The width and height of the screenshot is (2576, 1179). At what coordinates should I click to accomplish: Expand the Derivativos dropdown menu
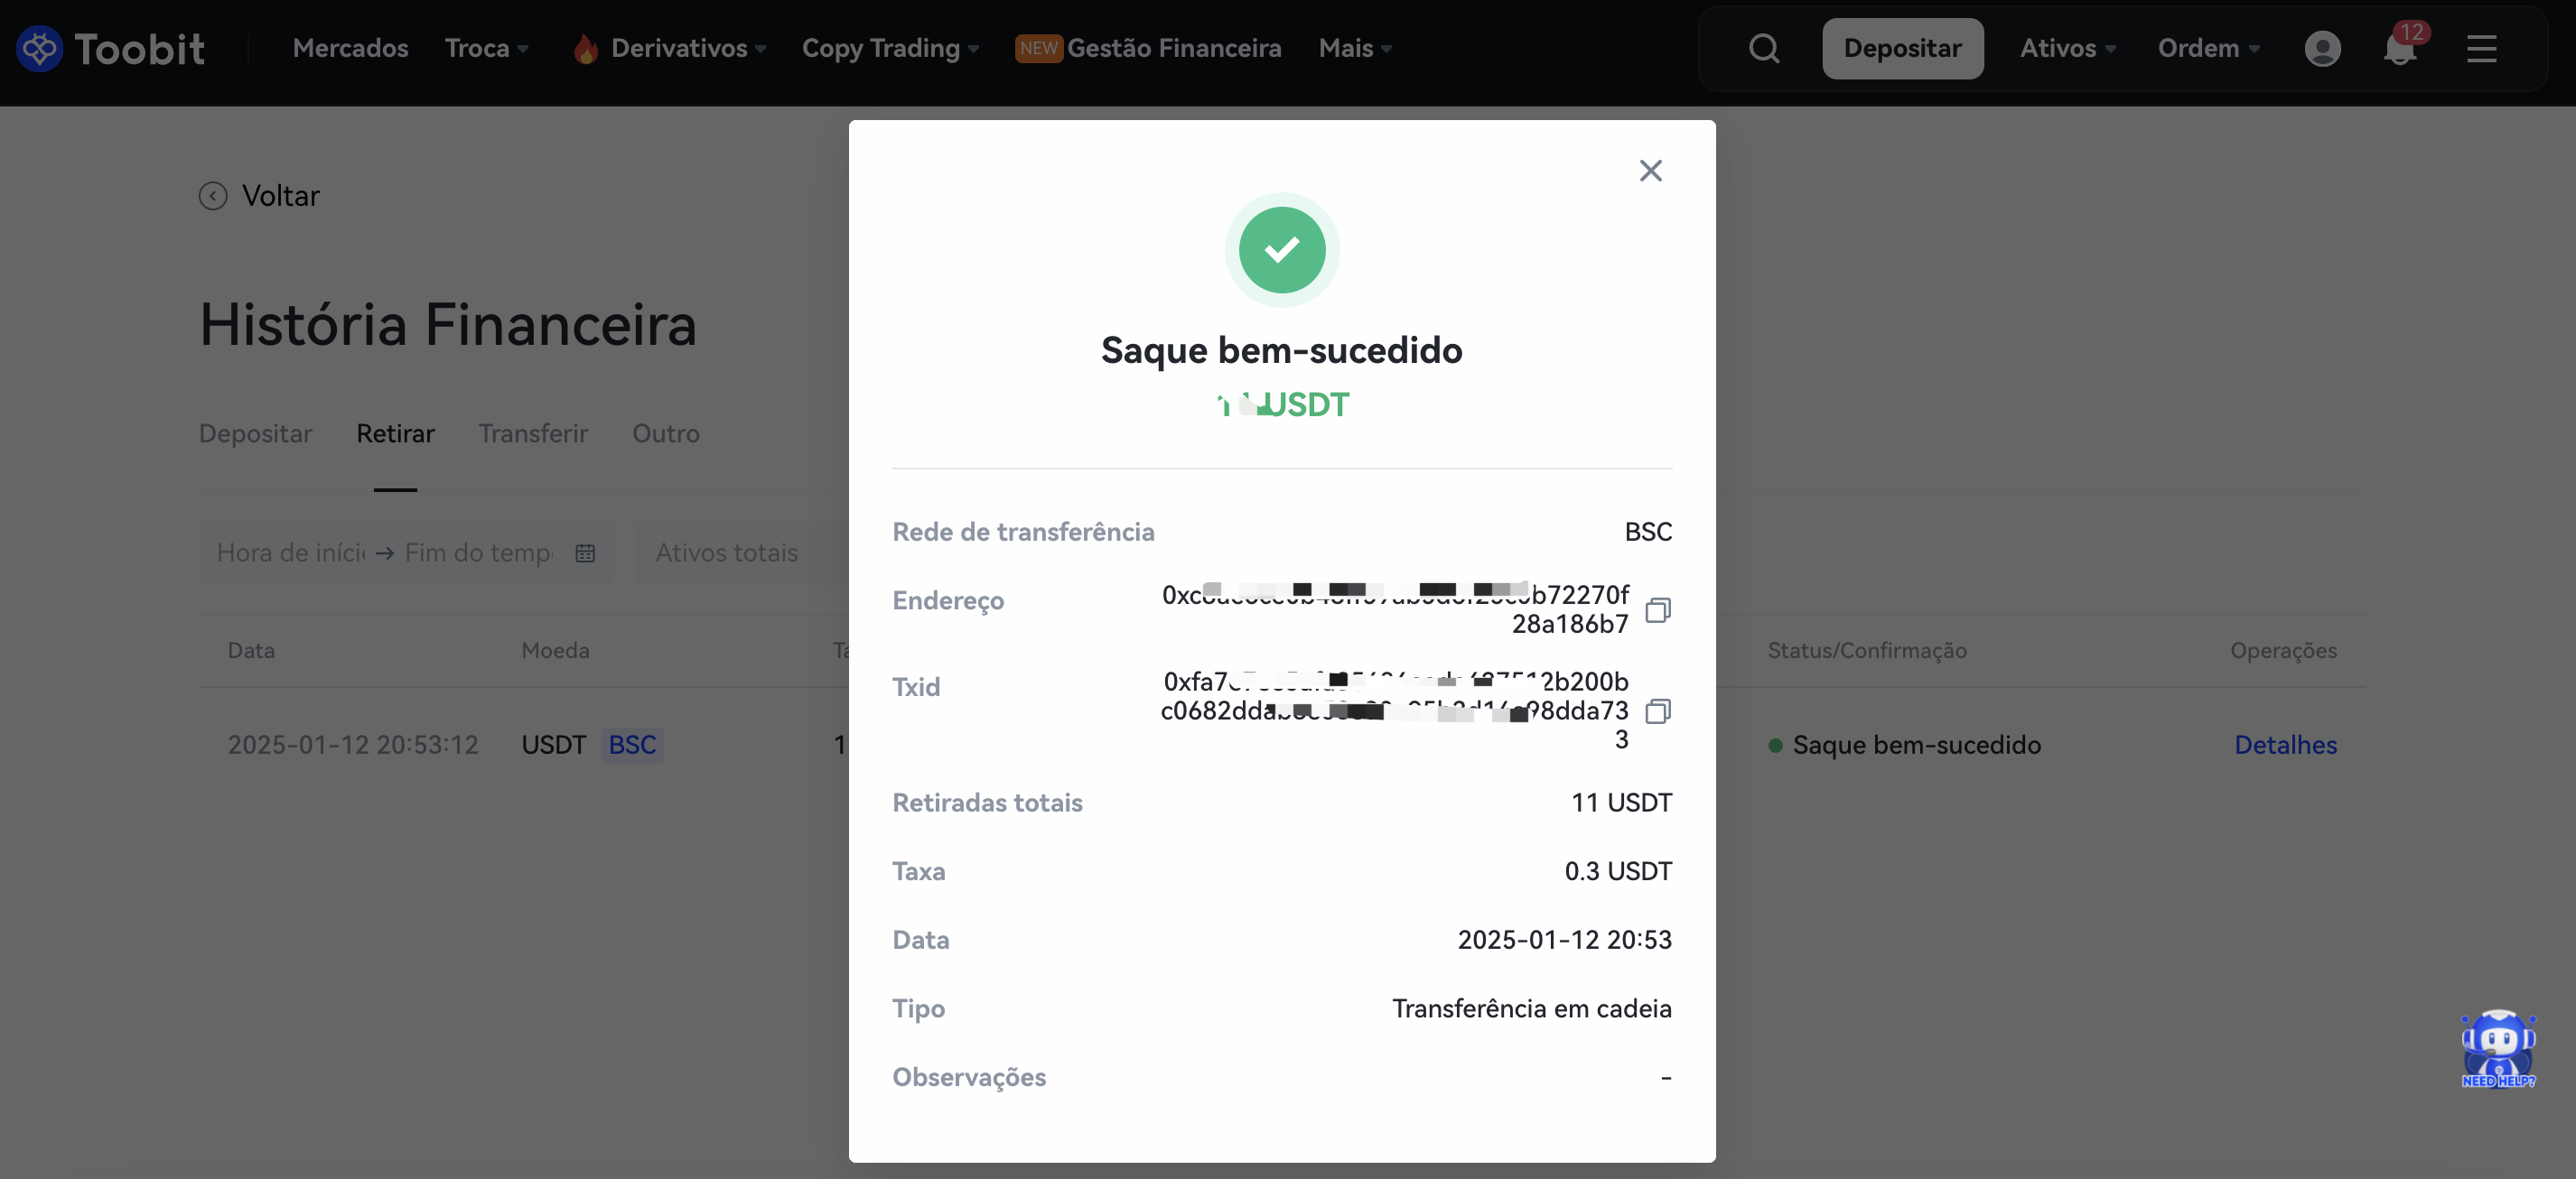coord(669,48)
